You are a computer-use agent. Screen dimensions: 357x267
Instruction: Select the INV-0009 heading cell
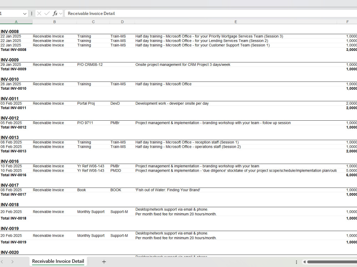pos(10,60)
